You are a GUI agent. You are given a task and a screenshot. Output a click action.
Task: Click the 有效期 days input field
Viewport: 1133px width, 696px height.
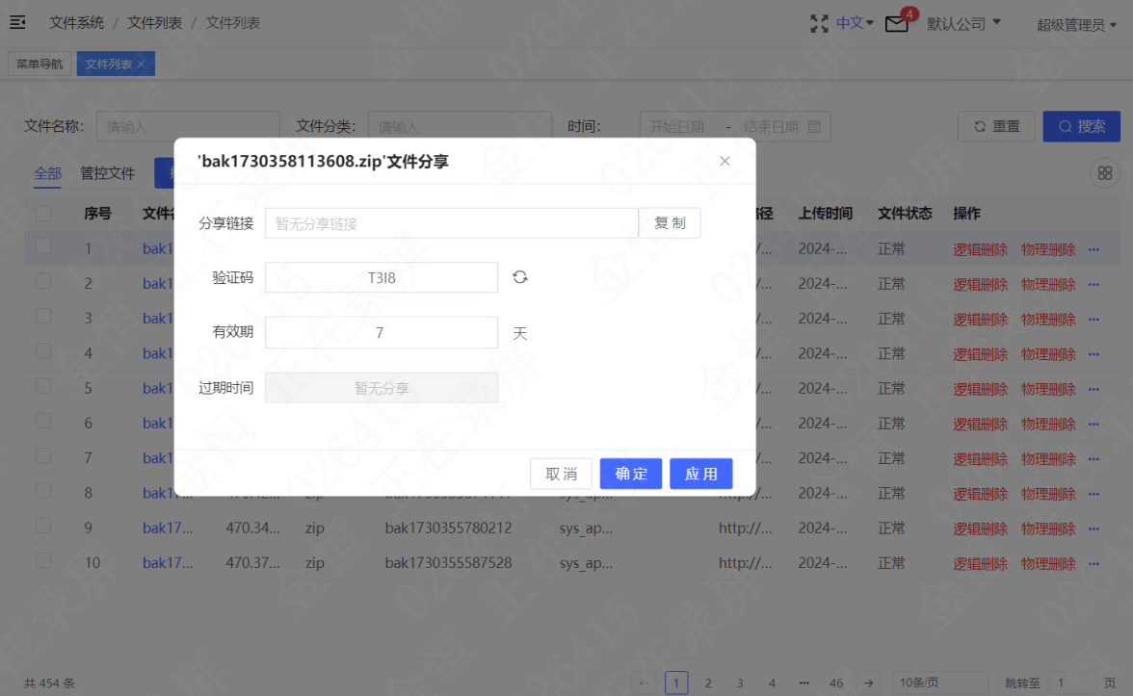point(381,332)
